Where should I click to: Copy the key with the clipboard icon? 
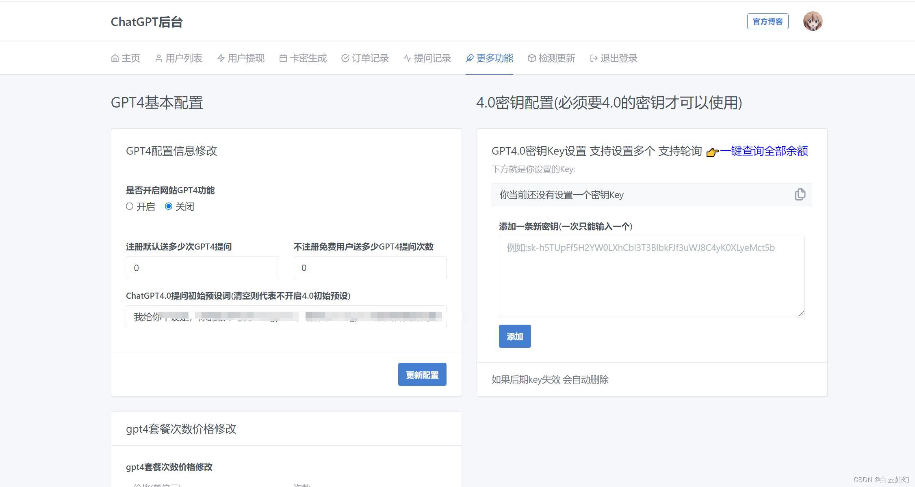[800, 194]
